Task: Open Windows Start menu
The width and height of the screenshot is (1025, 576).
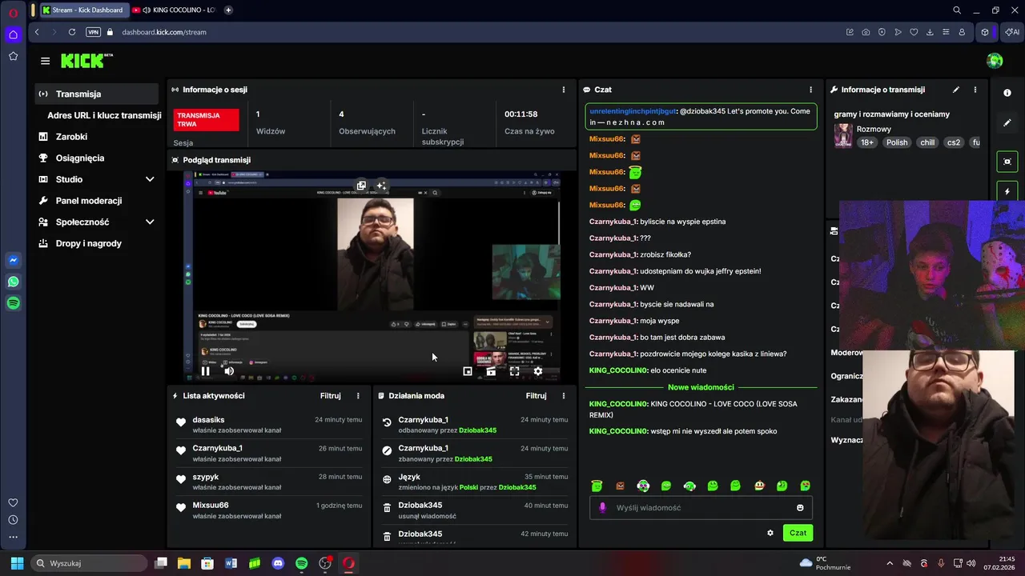Action: pos(17,563)
